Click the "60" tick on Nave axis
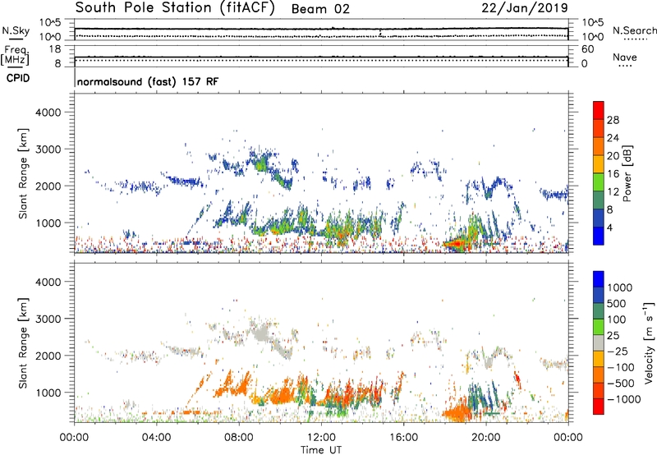Screen dimensions: 657x455 [588, 49]
